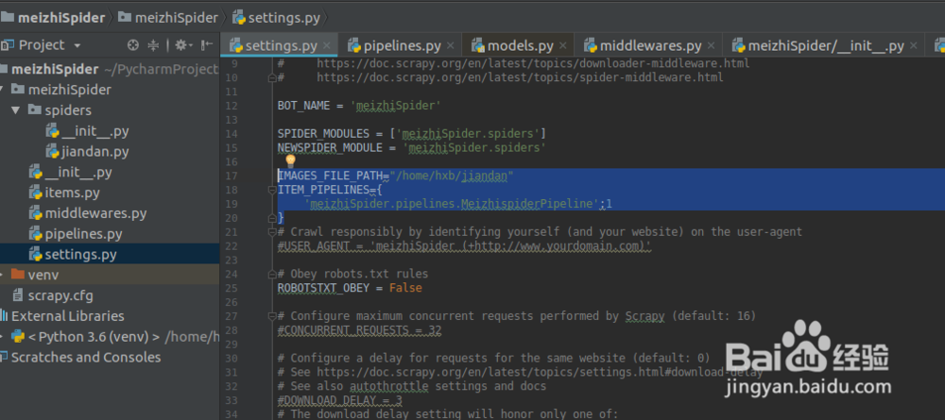The image size is (945, 420).
Task: Click the scrapy.cfg file icon
Action: (x=18, y=295)
